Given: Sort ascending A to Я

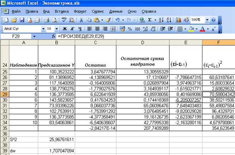Looking at the screenshot, I should click(161, 20).
